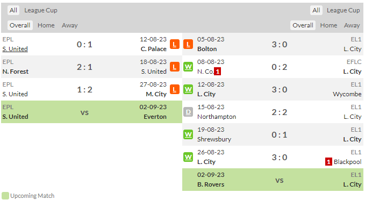This screenshot has width=365, height=214.
Task: Click the win badge for Shrewsbury match
Action: pyautogui.click(x=188, y=134)
